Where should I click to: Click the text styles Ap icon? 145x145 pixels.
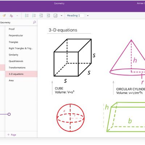(11, 16)
